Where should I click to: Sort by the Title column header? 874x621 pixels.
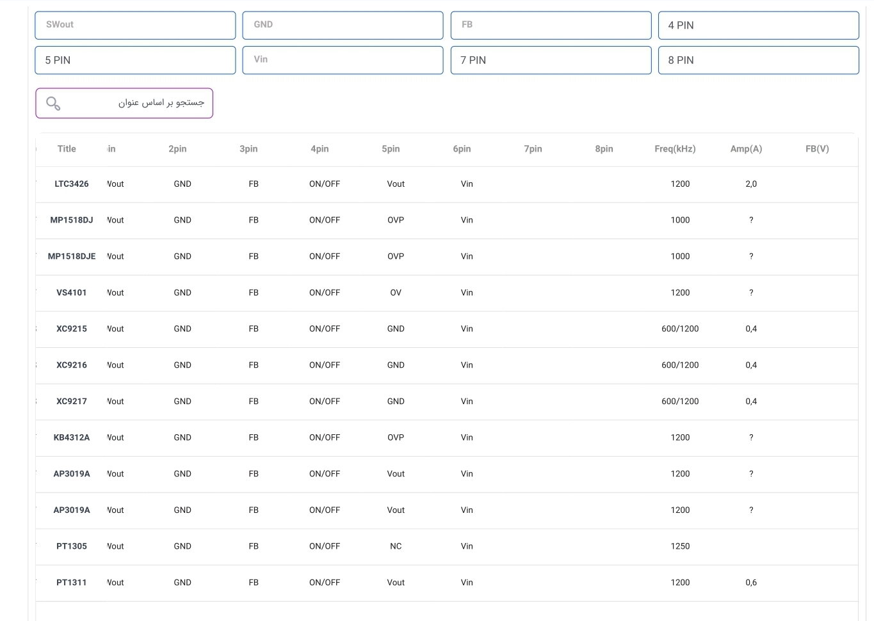67,149
